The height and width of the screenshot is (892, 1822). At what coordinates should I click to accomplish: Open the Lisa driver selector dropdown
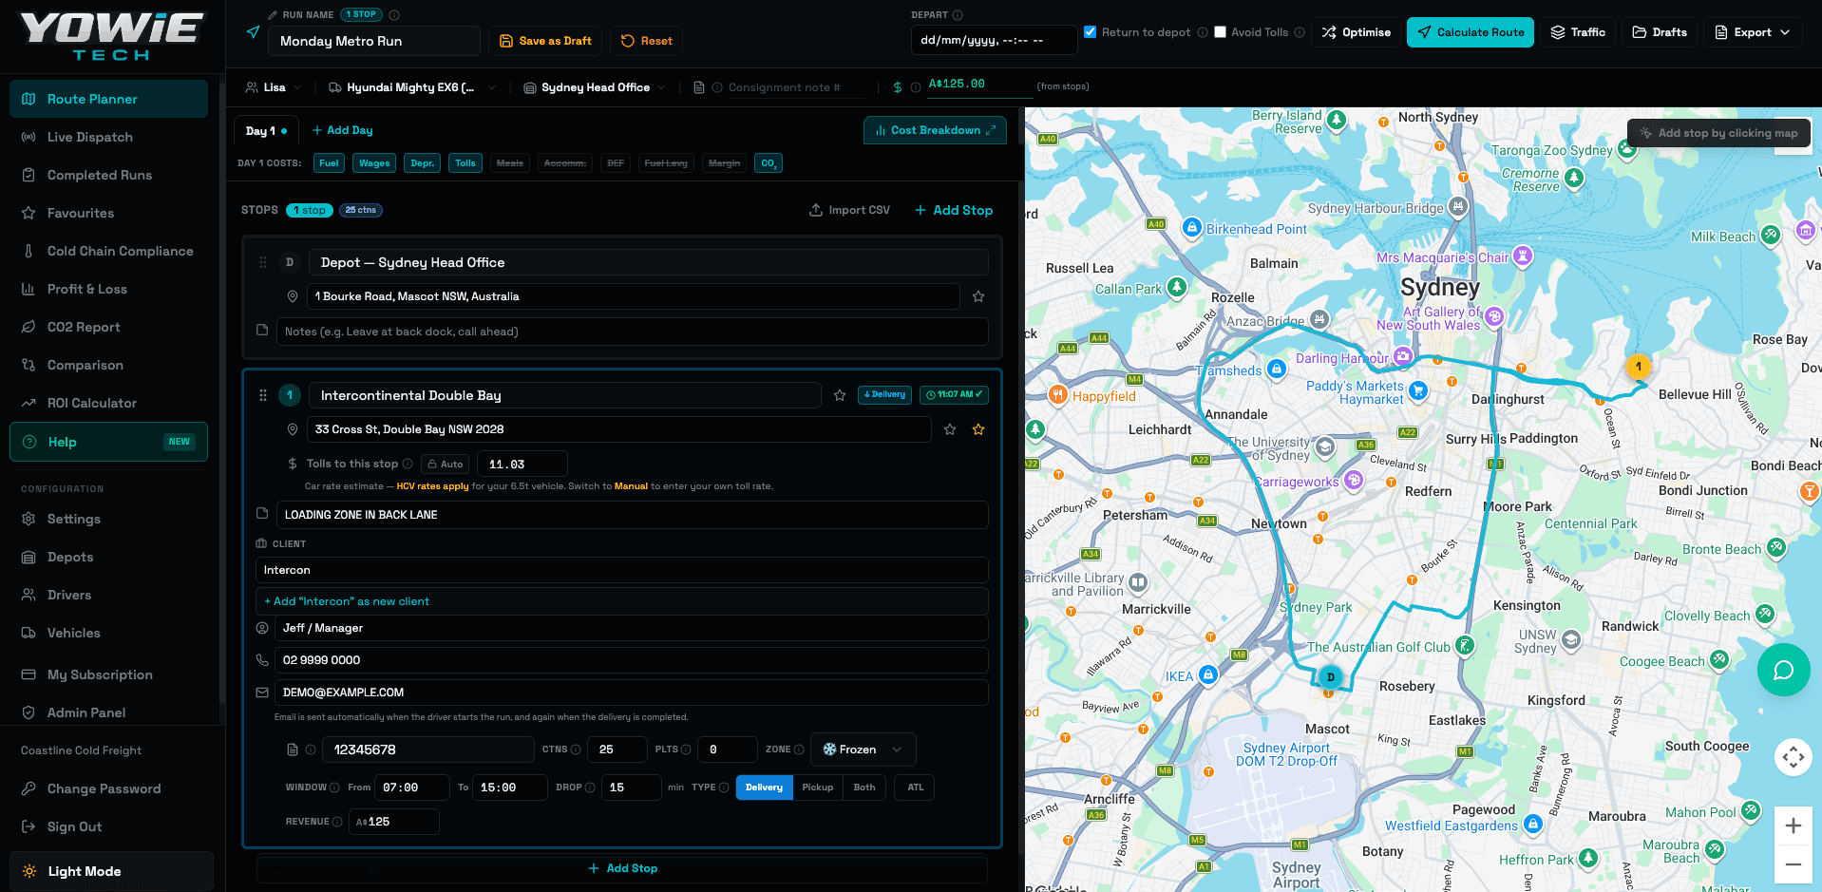coord(273,87)
